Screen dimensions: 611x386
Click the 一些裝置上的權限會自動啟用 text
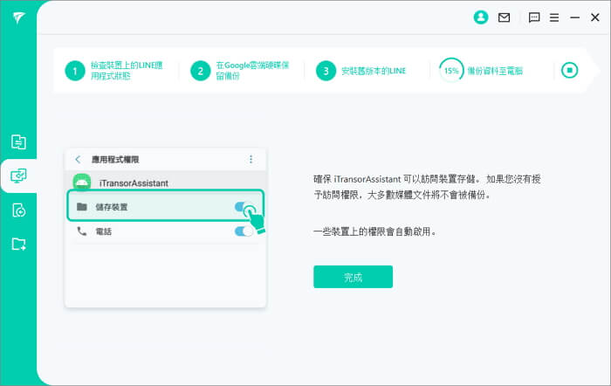[x=374, y=231]
